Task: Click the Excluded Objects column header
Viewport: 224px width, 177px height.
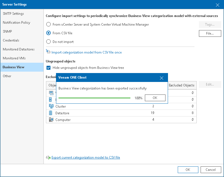Action: click(182, 85)
